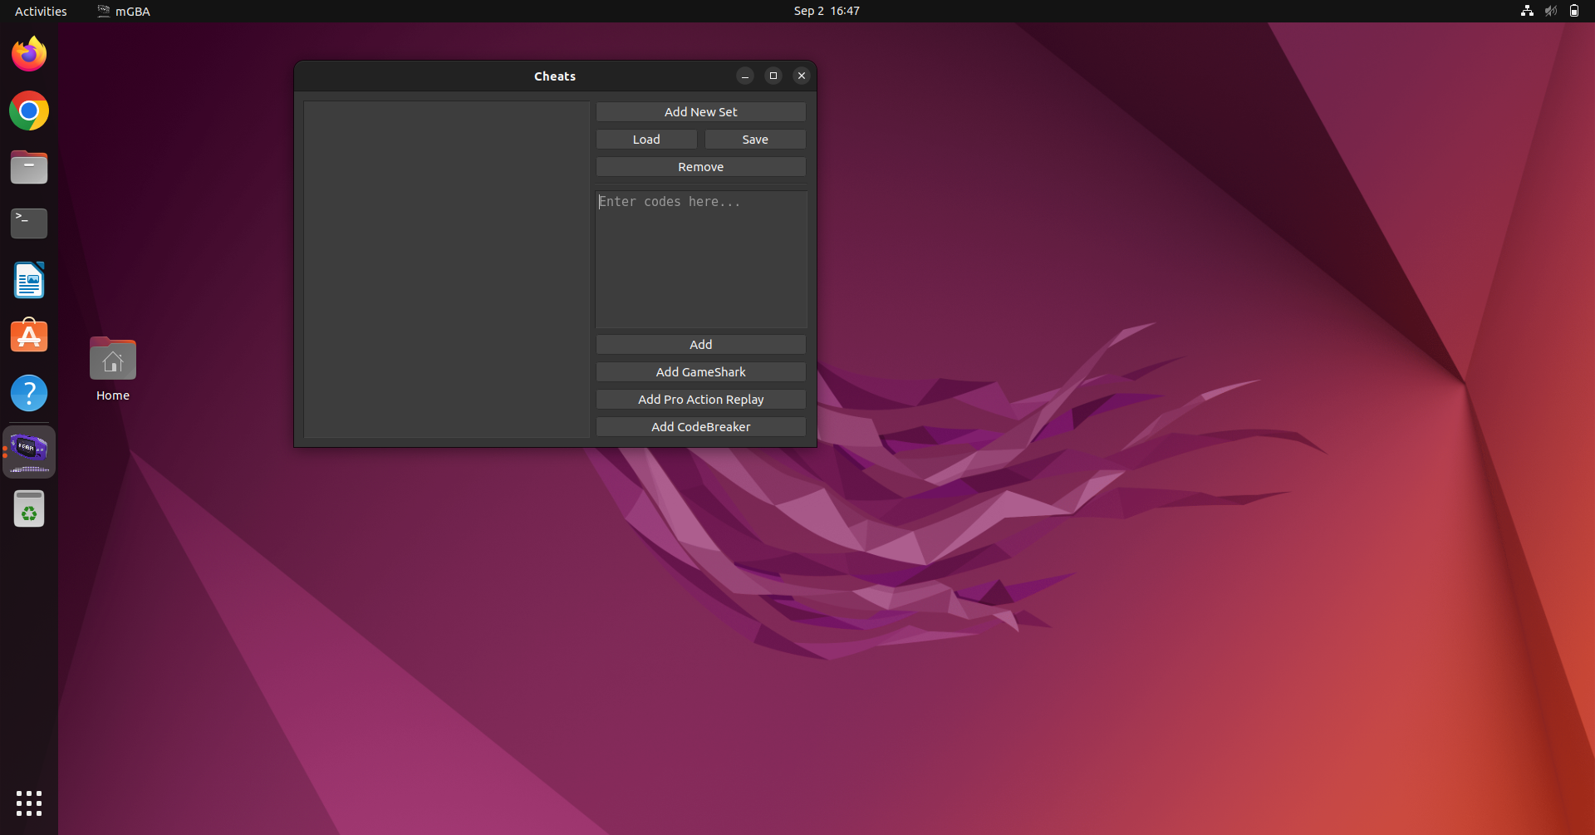Click Add GameShark to insert a code
The image size is (1595, 835).
point(700,371)
